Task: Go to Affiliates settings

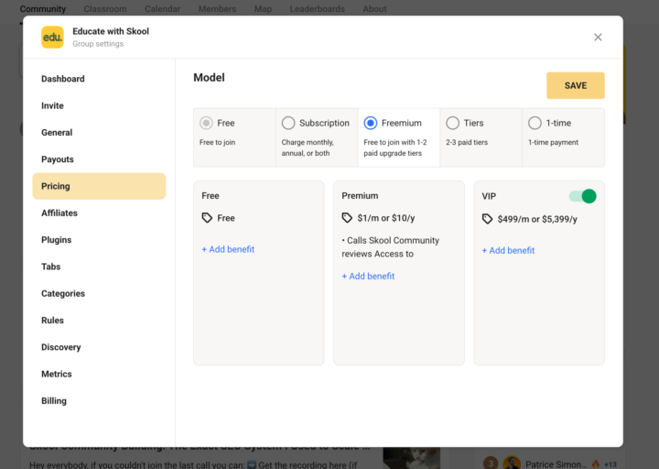Action: click(59, 213)
